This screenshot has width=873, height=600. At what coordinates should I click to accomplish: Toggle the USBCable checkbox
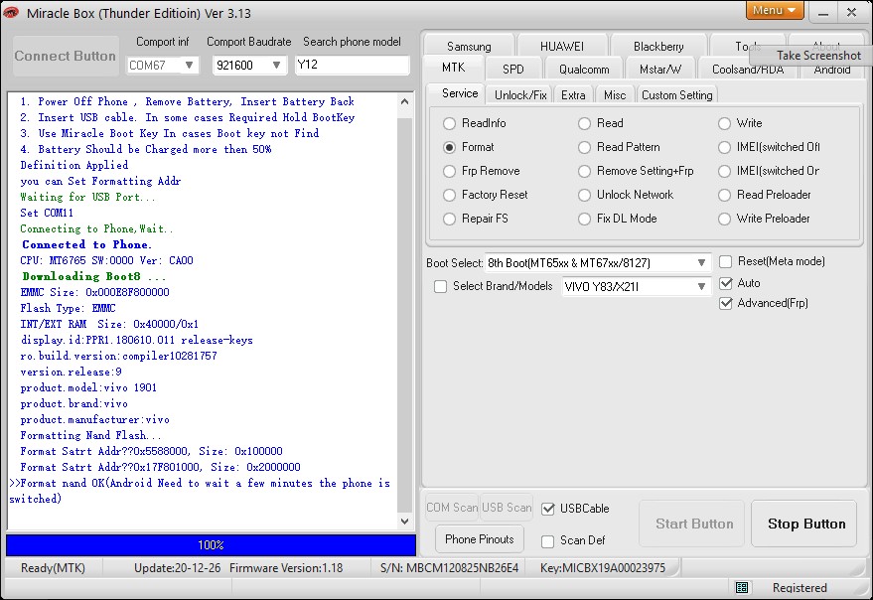(548, 509)
